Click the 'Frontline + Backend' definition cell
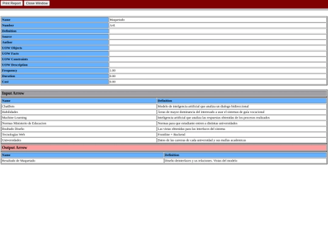The image size is (328, 246). coord(242,135)
